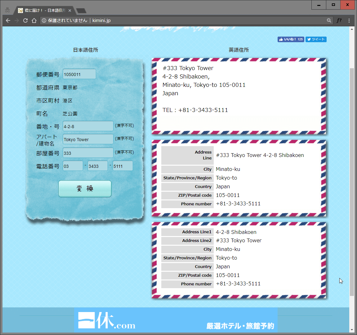Screen dimensions: 357x335
Task: Close the 君に届け！ browser tab
Action: click(70, 11)
